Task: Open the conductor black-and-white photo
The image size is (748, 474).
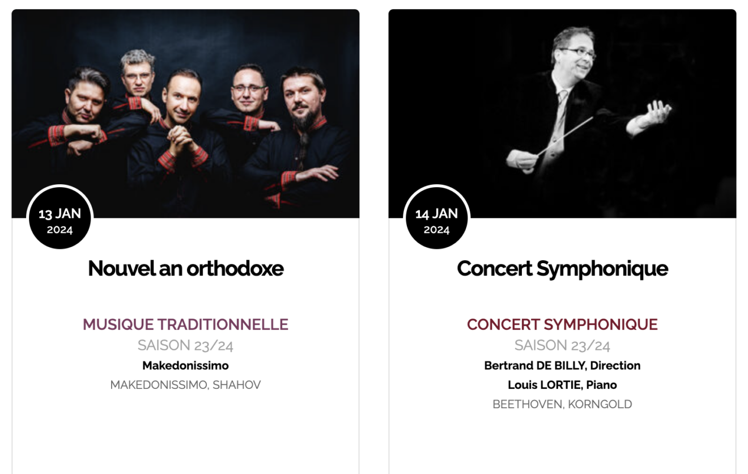Action: [562, 113]
